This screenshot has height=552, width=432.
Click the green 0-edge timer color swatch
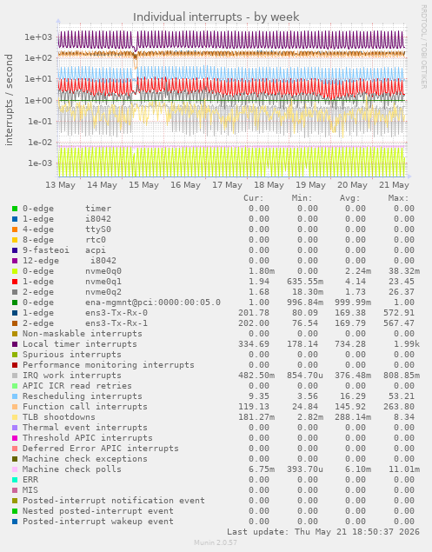pos(15,209)
